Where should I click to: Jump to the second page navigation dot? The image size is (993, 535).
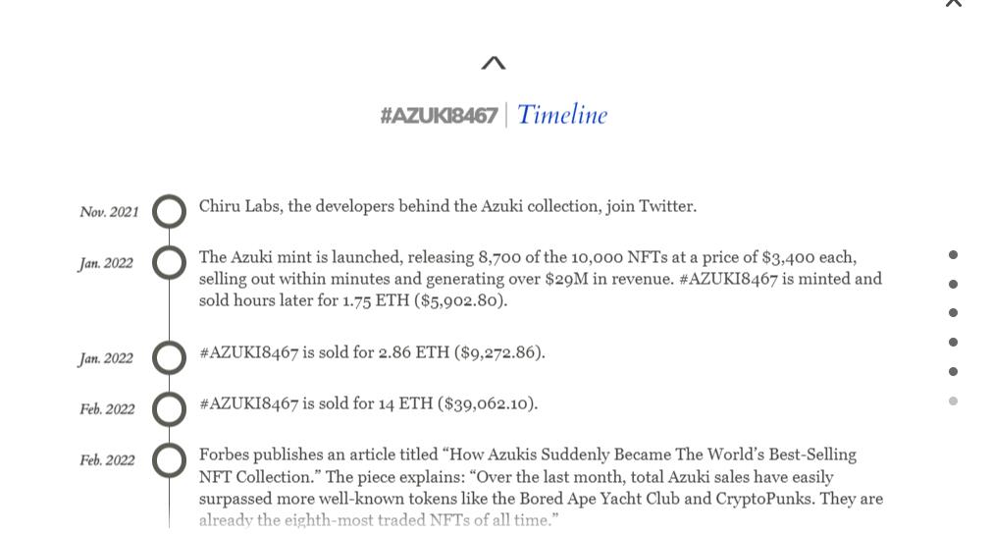[953, 285]
